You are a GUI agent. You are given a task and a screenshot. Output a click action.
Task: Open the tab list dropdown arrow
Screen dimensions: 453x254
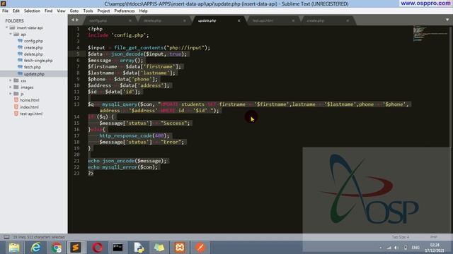[447, 20]
